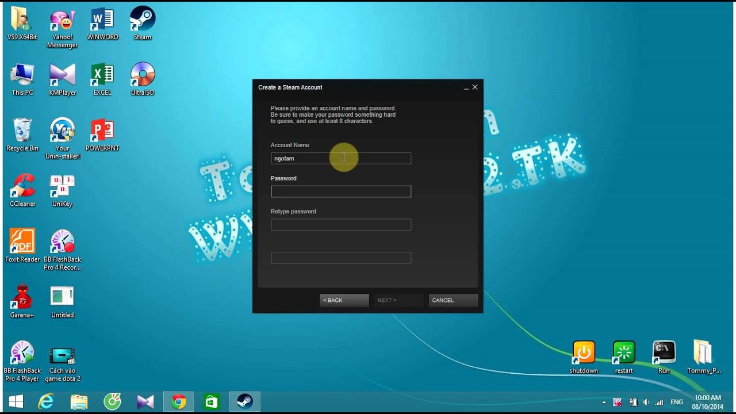736x414 pixels.
Task: Open Foxit Reader desktop shortcut
Action: (22, 246)
